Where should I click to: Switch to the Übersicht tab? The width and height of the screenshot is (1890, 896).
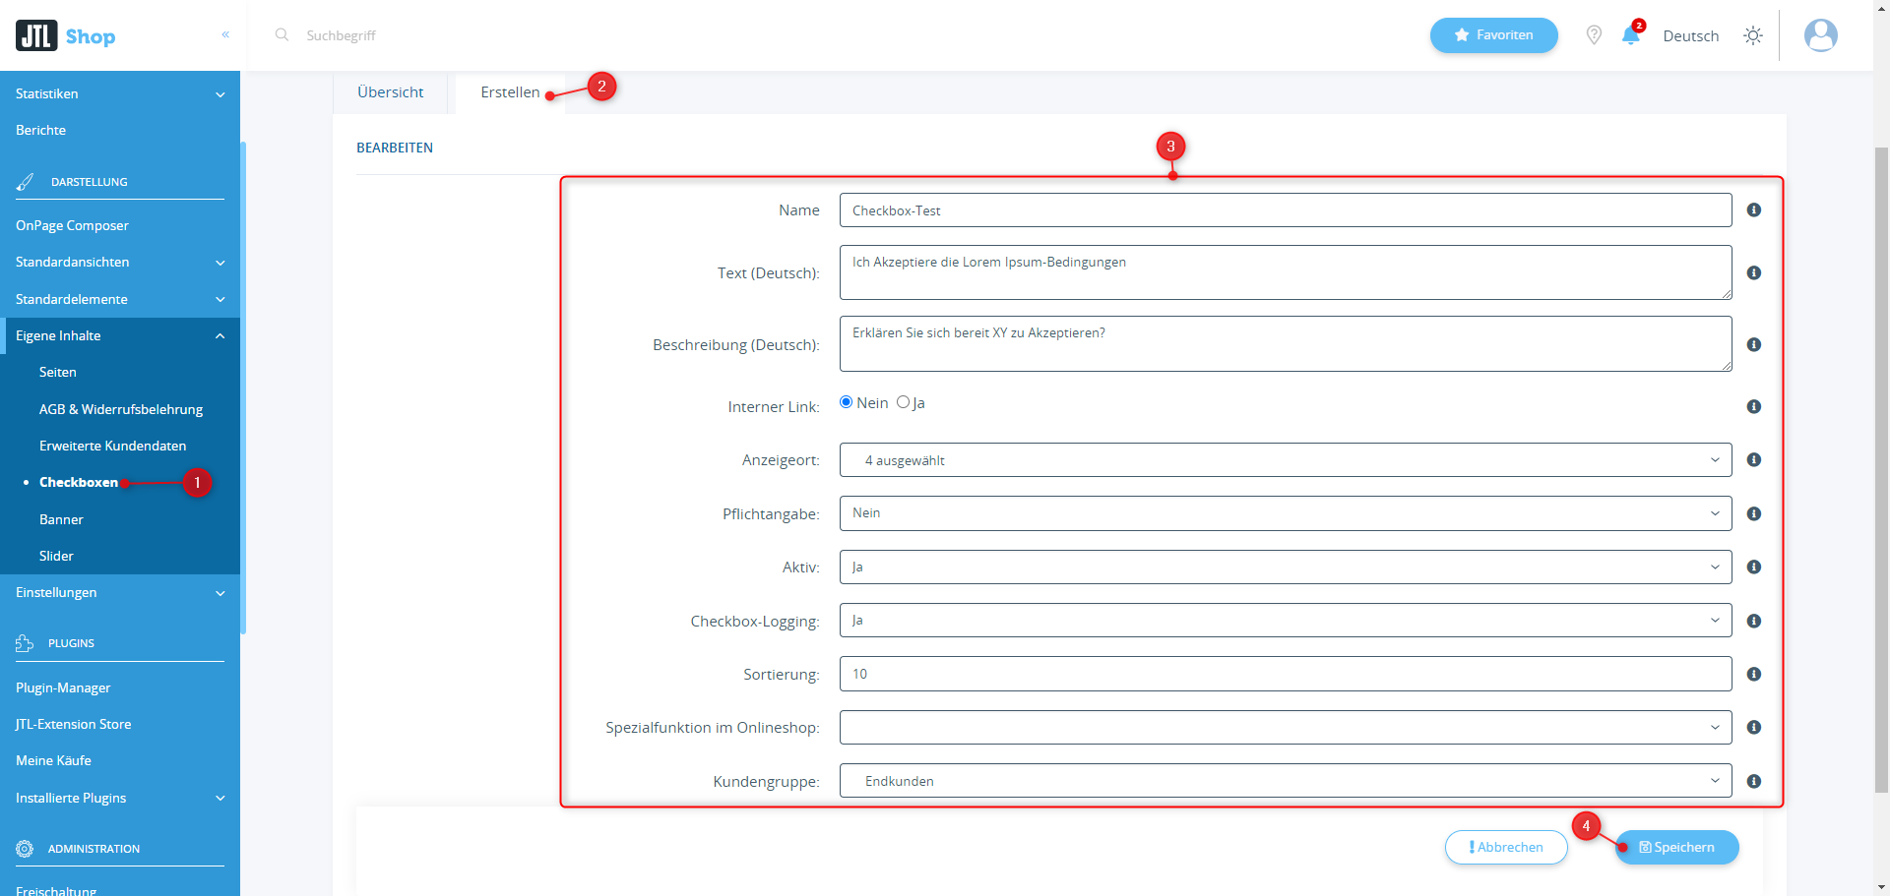(390, 92)
